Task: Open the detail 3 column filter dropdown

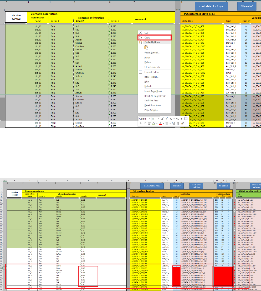Action: 132,23
